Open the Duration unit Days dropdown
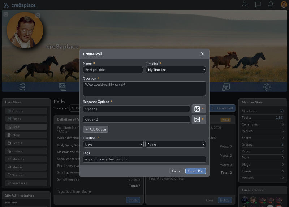 [x=113, y=144]
